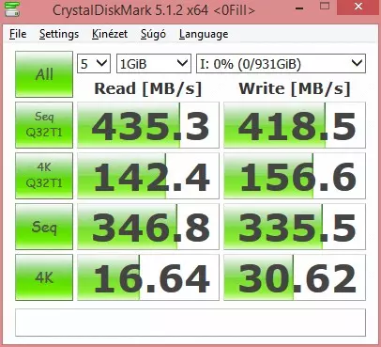
Task: Select the 418.5 Seq Q32T1 write result
Action: [x=295, y=125]
